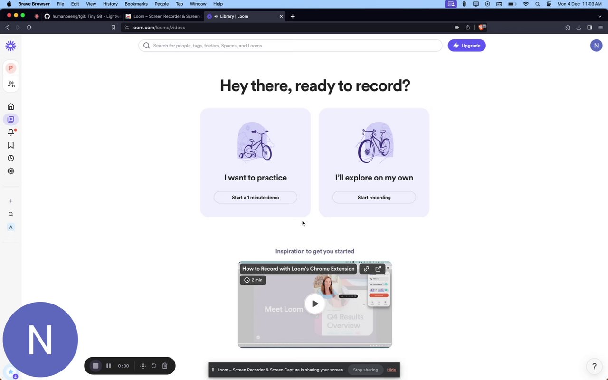Open the Apple menu

click(9, 4)
